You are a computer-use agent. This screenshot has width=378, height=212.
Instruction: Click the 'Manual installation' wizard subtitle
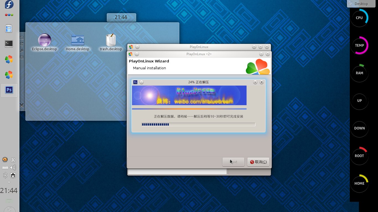click(x=149, y=68)
